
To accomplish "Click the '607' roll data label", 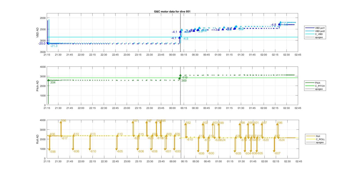I will [x=264, y=123].
